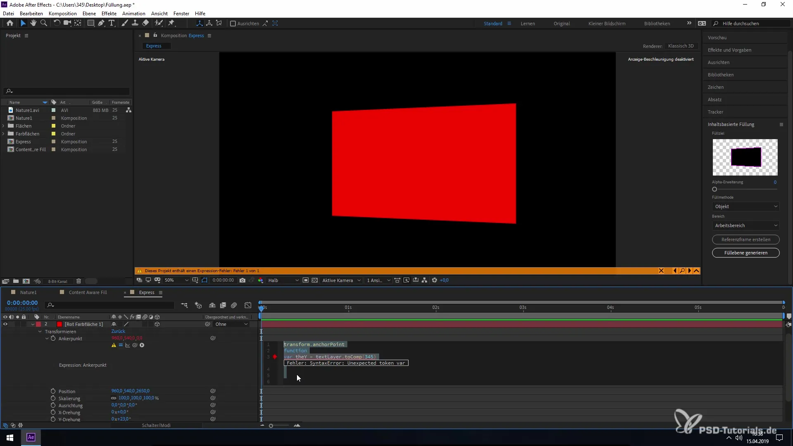The image size is (793, 446).
Task: Click the Home screen icon
Action: pyautogui.click(x=10, y=23)
